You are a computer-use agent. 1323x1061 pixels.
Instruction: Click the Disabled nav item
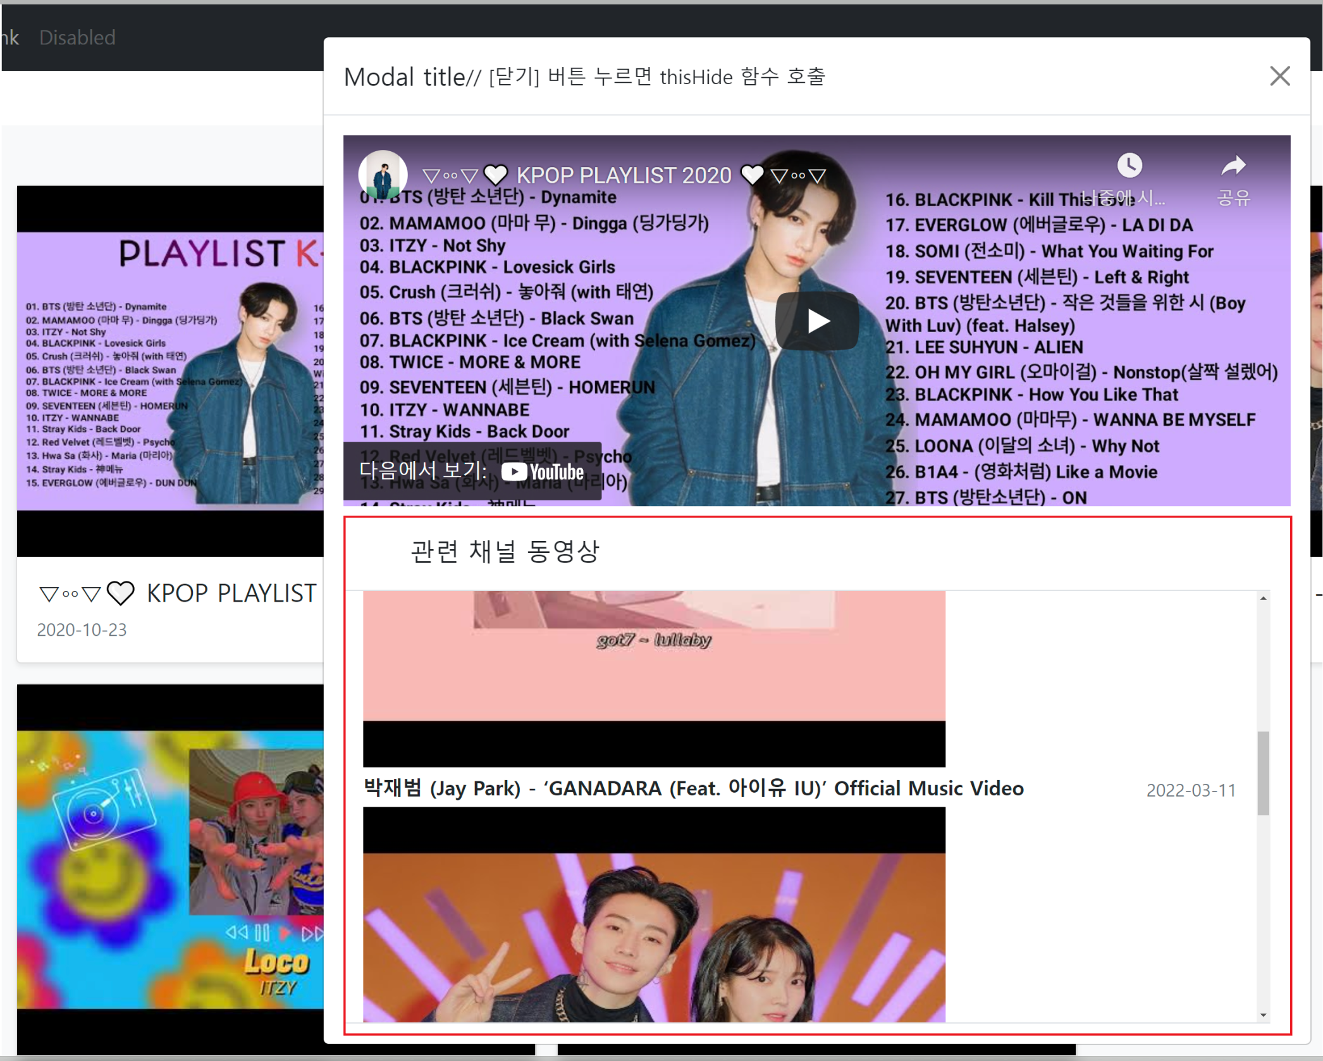coord(77,37)
